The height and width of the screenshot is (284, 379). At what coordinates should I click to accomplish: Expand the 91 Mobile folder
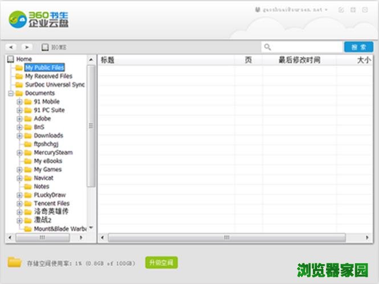19,102
